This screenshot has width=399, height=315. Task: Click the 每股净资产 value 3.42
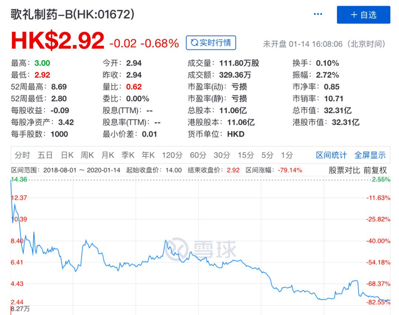pyautogui.click(x=66, y=122)
